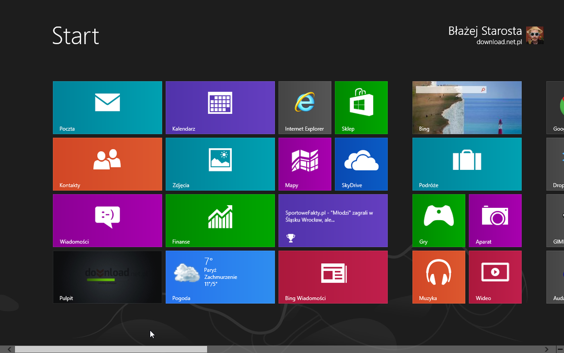Image resolution: width=564 pixels, height=353 pixels.
Task: Open the Gry Xbox games tile
Action: tap(439, 221)
